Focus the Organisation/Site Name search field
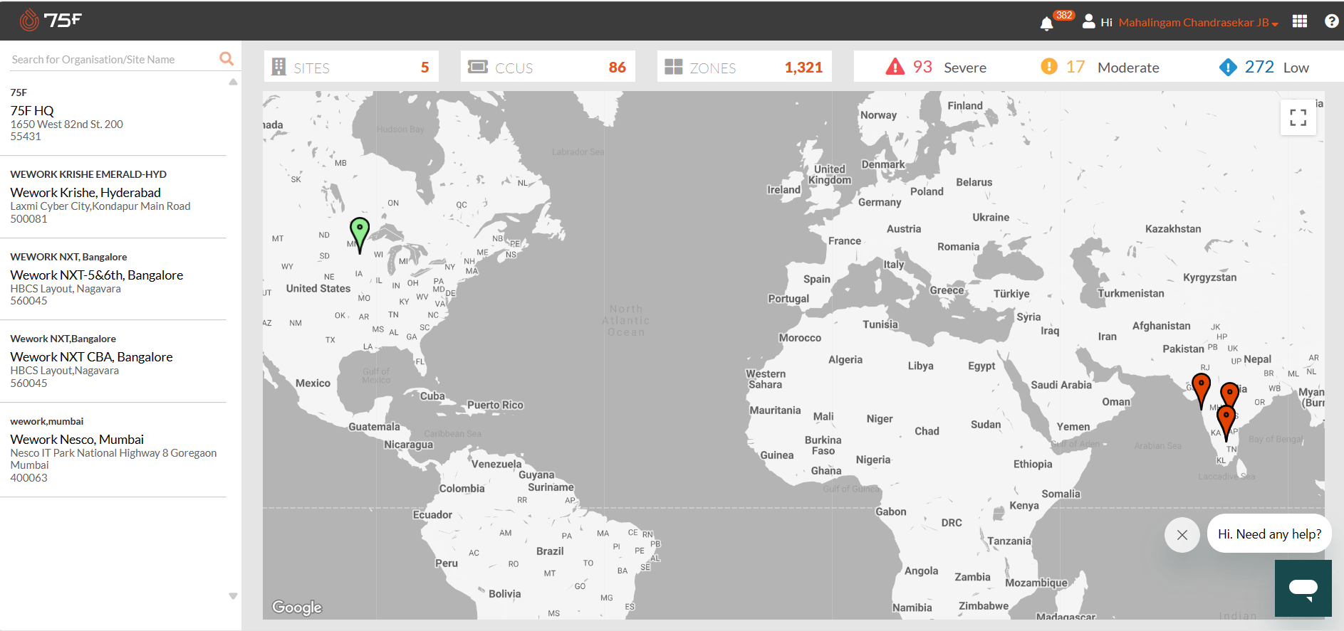 tap(113, 60)
